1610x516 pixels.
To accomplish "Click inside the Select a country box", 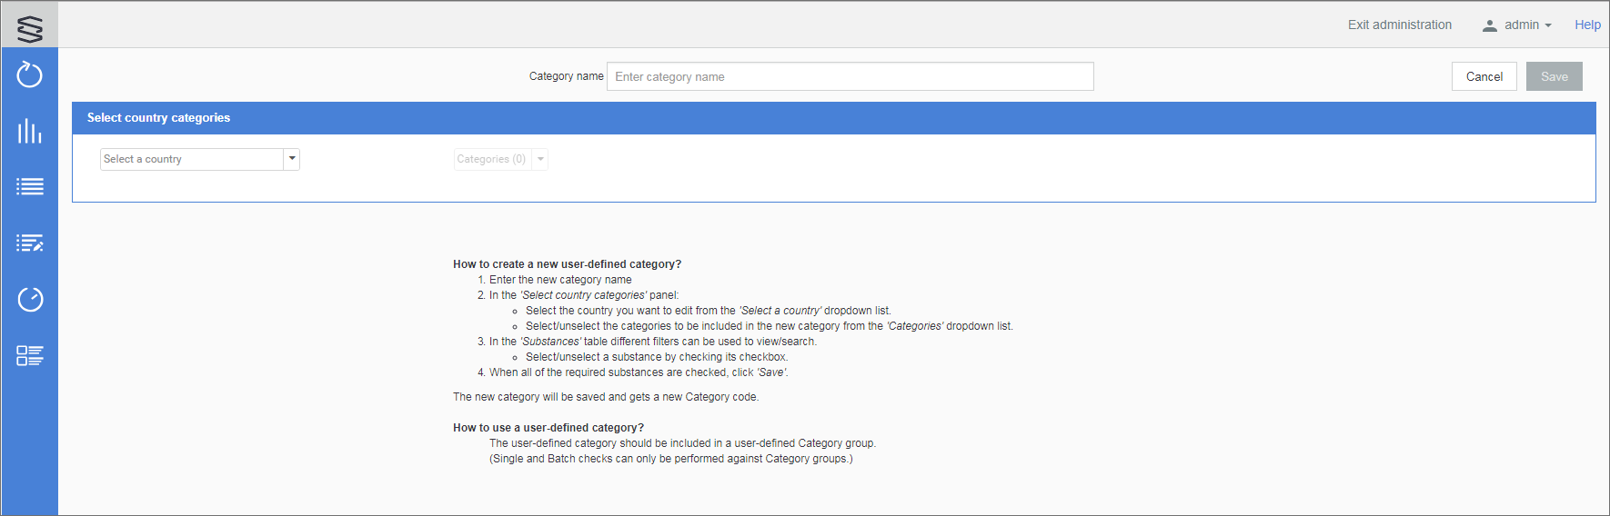I will point(191,159).
